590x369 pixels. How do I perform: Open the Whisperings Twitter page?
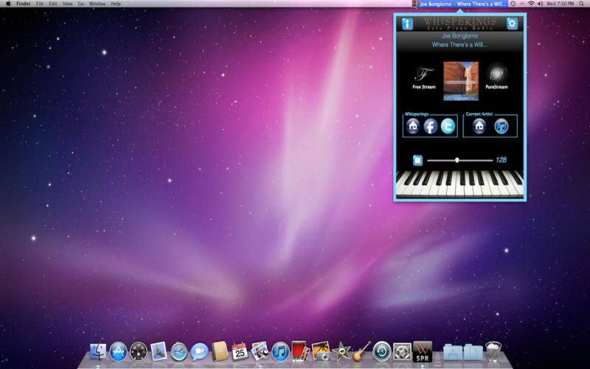448,126
